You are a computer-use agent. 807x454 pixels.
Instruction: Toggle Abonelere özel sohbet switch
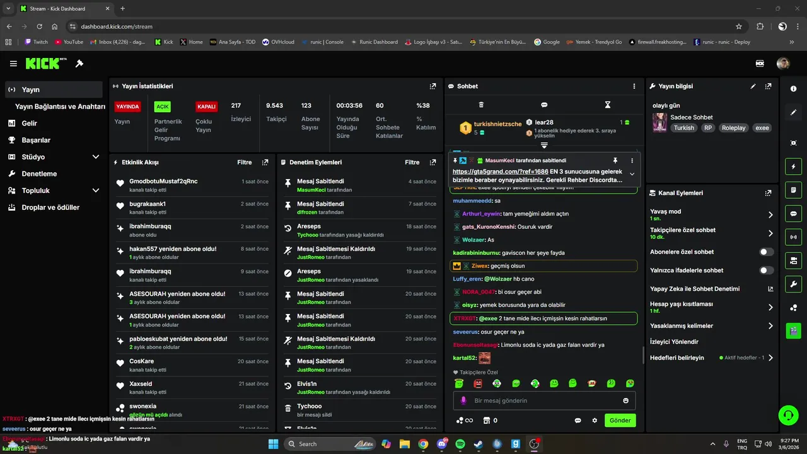click(766, 252)
